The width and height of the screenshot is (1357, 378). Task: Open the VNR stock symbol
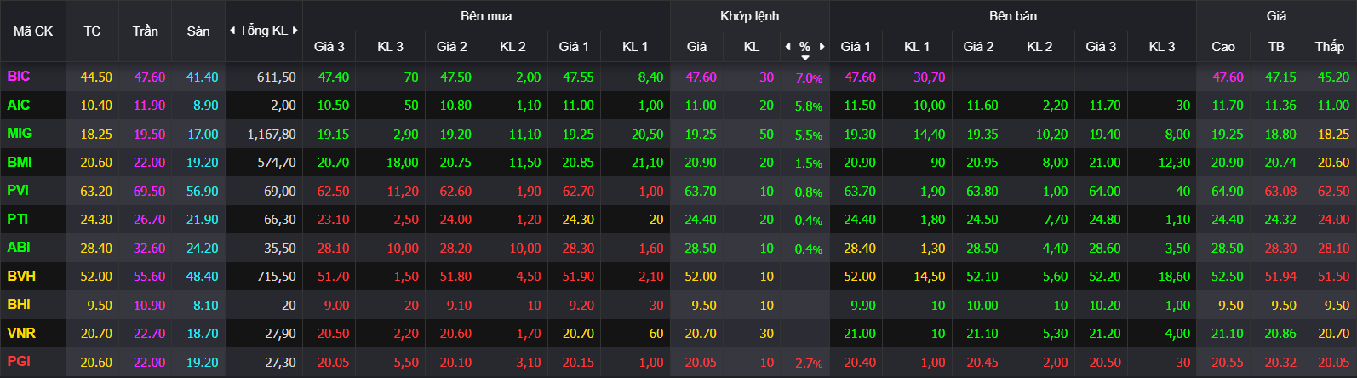point(21,333)
